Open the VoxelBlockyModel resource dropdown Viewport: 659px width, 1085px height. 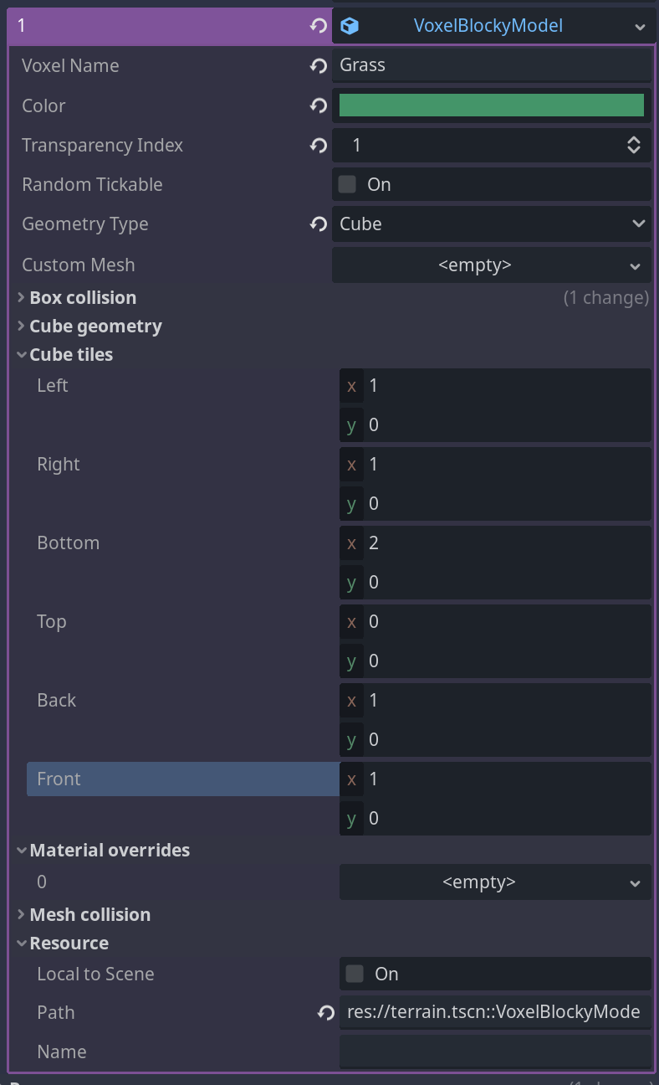click(641, 25)
